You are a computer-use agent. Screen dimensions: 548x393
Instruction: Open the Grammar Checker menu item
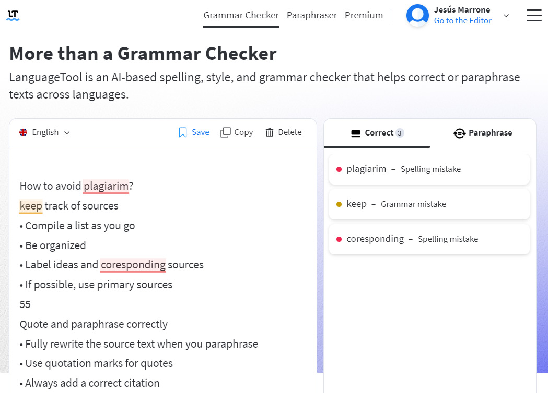tap(241, 15)
